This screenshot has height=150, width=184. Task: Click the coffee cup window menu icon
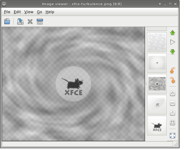pyautogui.click(x=4, y=4)
